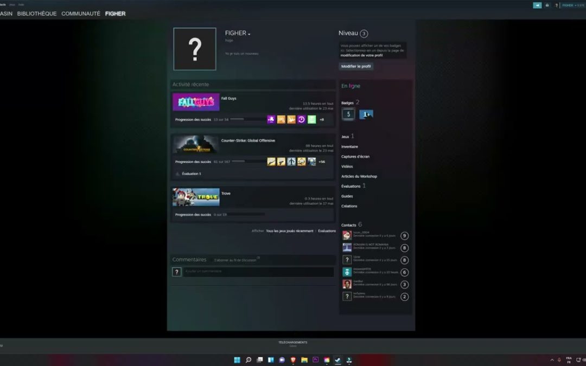Open Articles du Workshop link

pyautogui.click(x=359, y=176)
